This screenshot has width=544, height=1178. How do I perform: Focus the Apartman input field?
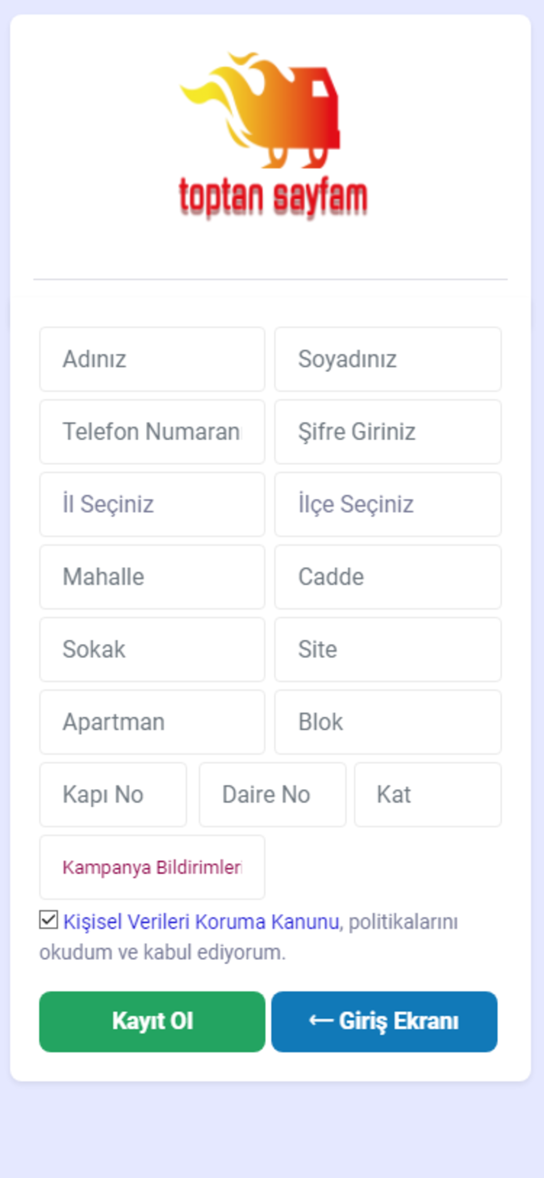coord(152,722)
